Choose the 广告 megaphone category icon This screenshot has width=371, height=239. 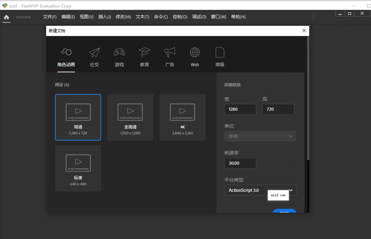point(169,53)
